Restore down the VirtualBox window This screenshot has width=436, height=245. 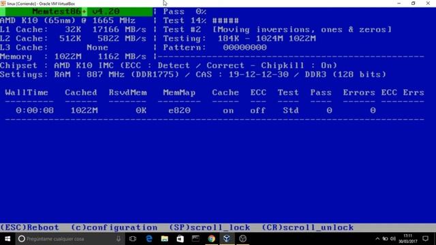tap(414, 3)
